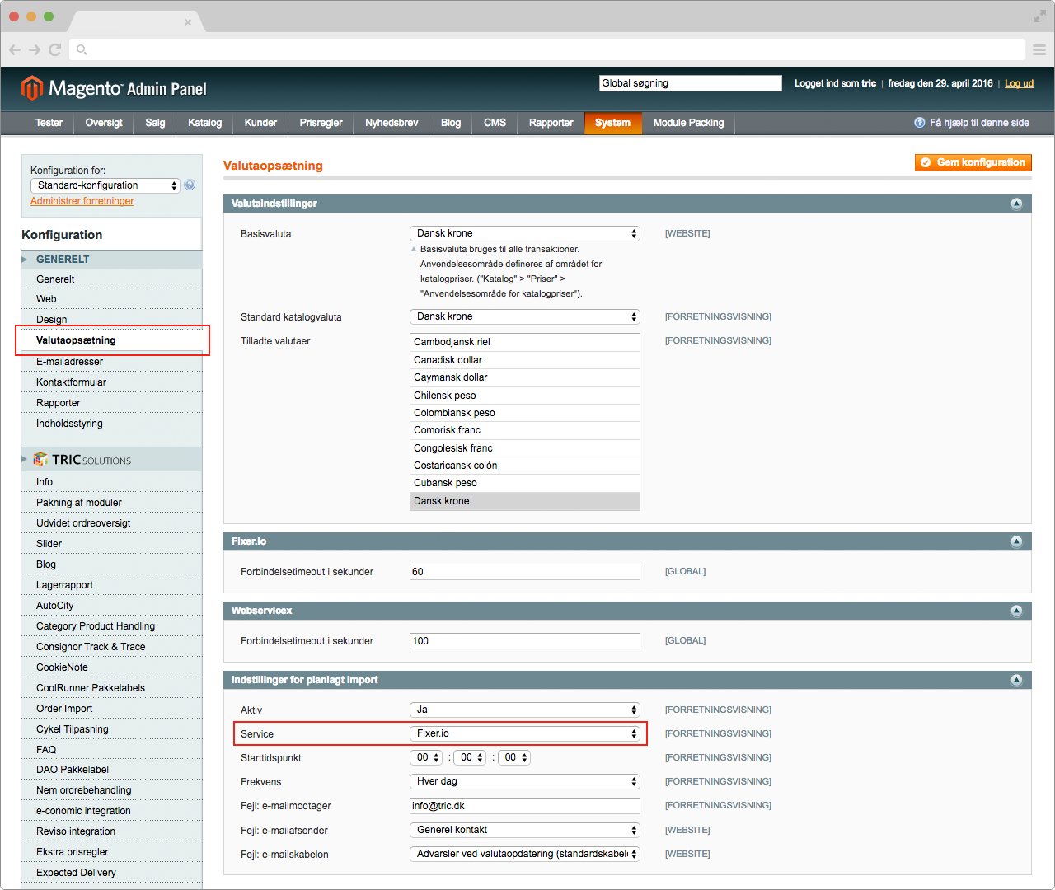Open Standard-konfiguration scope dropdown
The width and height of the screenshot is (1055, 890).
click(x=105, y=185)
